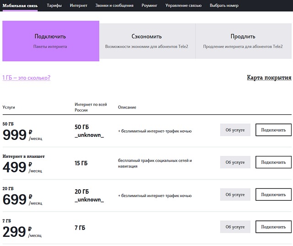Viewport: 293px width, 246px height.
Task: Click the Услуги column header
Action: [x=9, y=107]
